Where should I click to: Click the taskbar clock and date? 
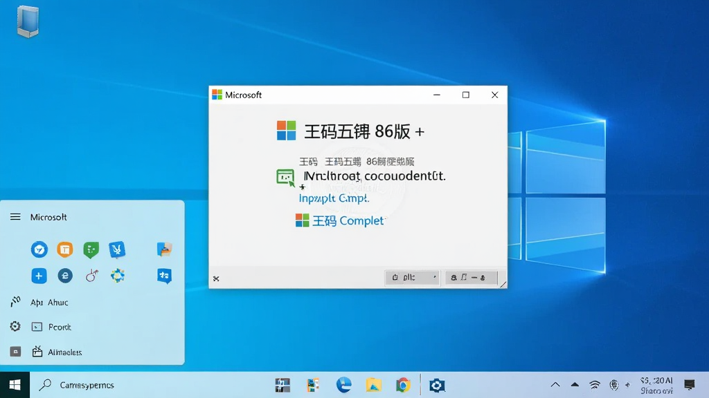tap(656, 386)
